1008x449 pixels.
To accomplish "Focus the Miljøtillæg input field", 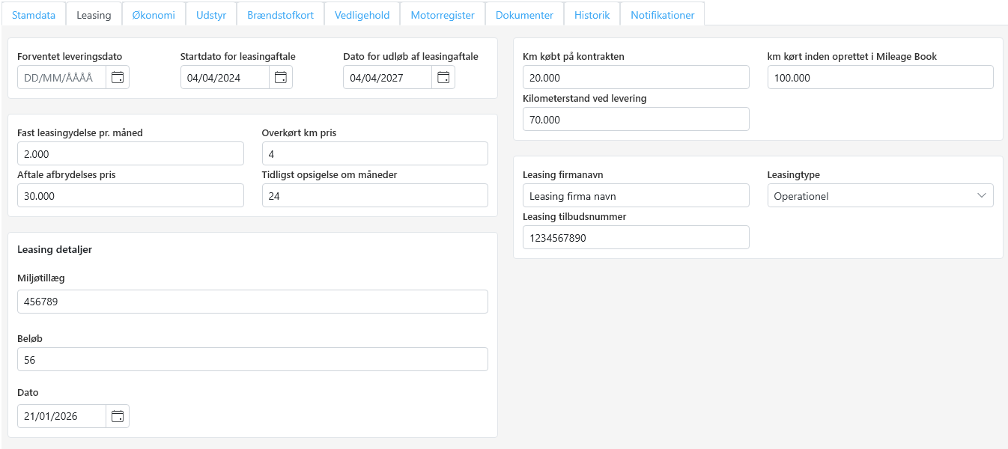I will point(252,302).
